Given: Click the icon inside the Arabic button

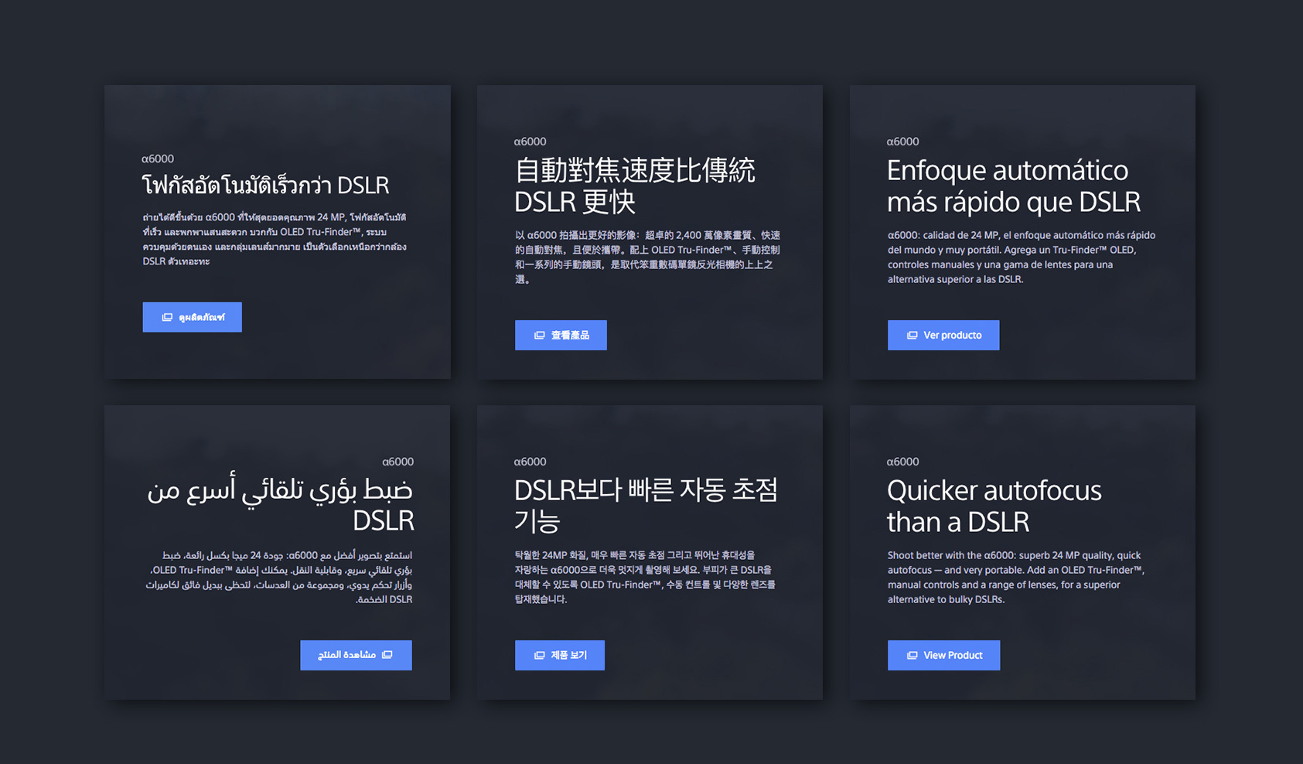Looking at the screenshot, I should tap(387, 655).
